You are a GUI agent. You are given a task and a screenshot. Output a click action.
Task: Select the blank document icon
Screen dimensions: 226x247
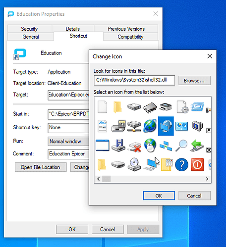102,107
